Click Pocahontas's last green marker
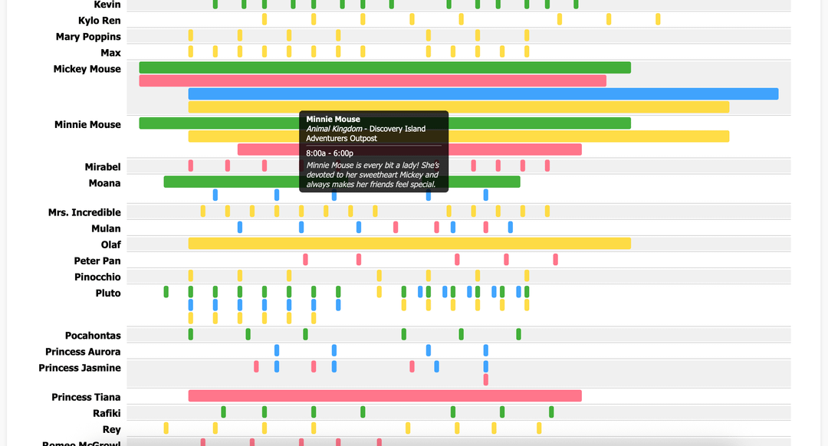828x446 pixels. point(518,334)
